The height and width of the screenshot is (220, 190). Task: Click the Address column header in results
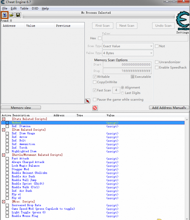13,26
